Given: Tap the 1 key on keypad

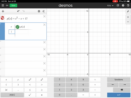Looking at the screenshot, I should click(59, 90).
